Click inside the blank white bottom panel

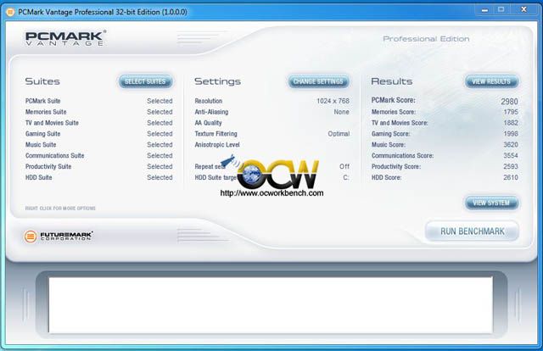click(x=271, y=304)
